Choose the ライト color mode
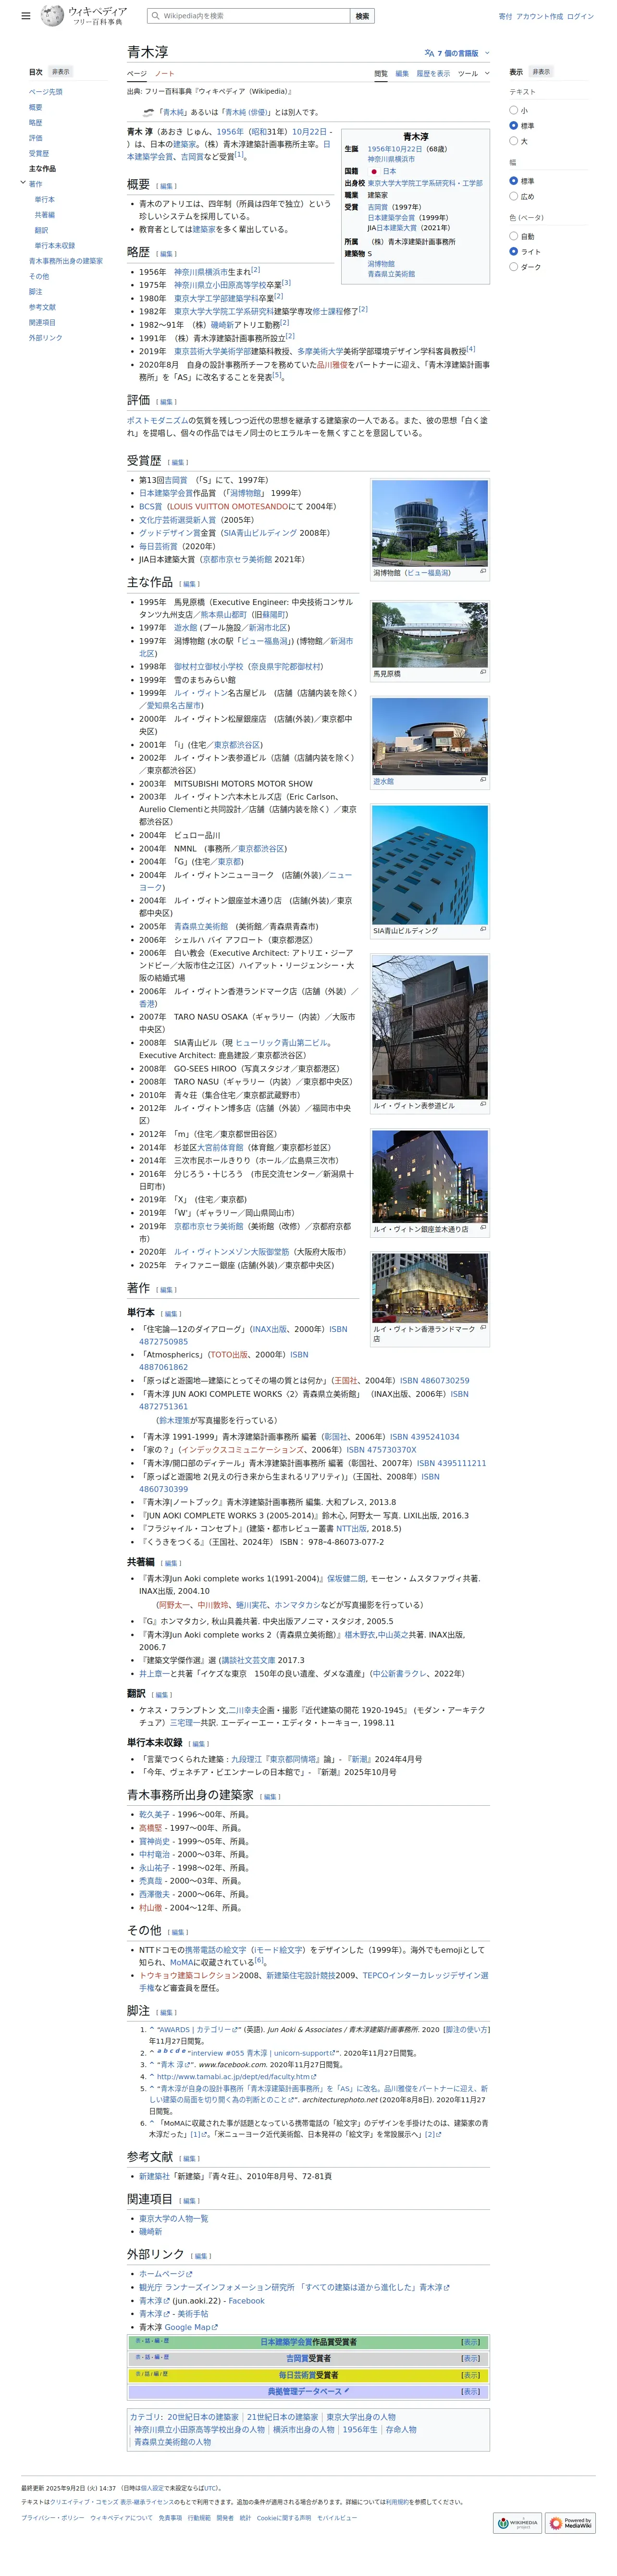The height and width of the screenshot is (2576, 617). pos(513,251)
